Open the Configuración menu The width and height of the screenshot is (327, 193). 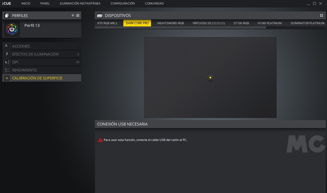[123, 4]
